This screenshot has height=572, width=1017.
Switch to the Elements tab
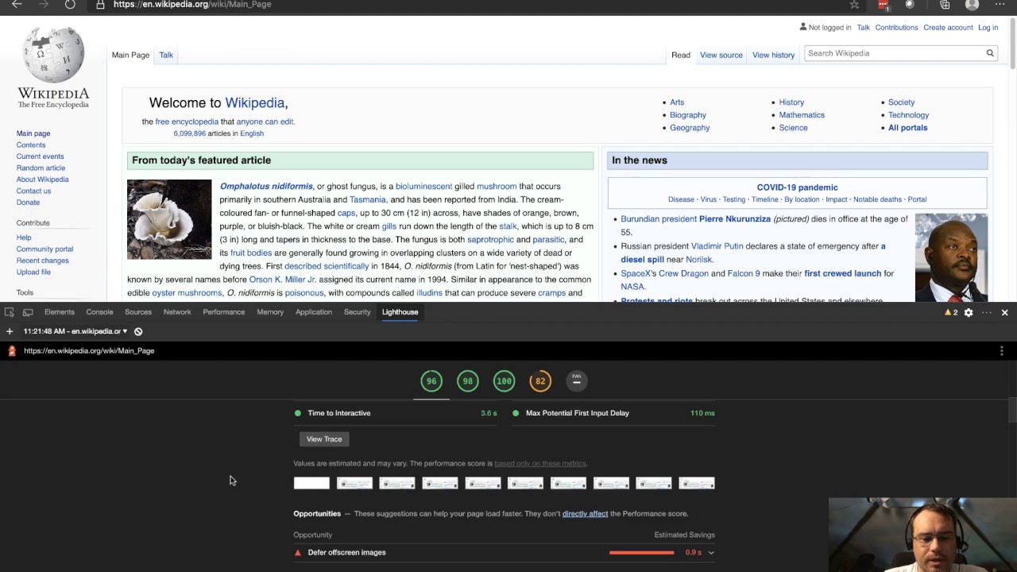(60, 312)
